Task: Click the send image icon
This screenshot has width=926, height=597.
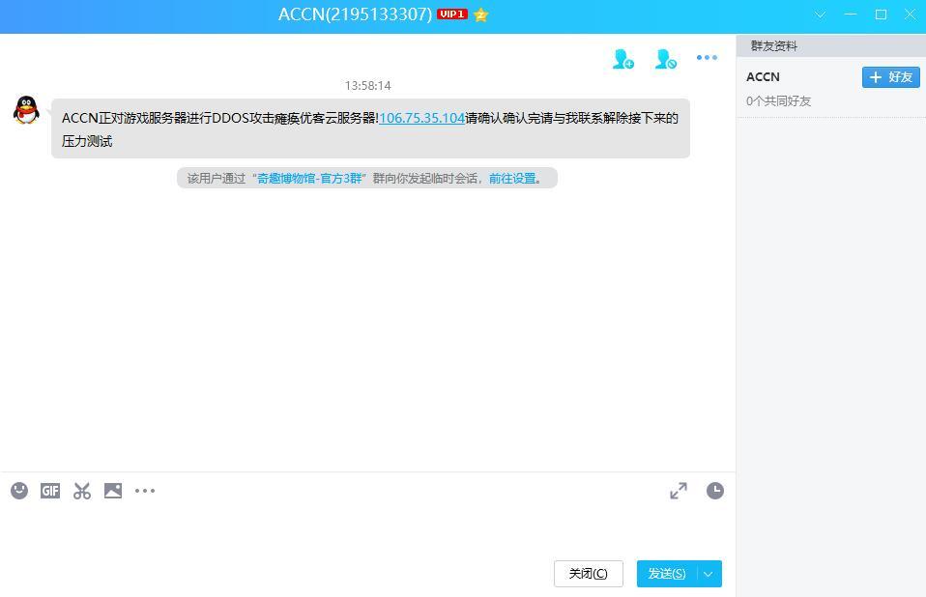Action: point(113,490)
